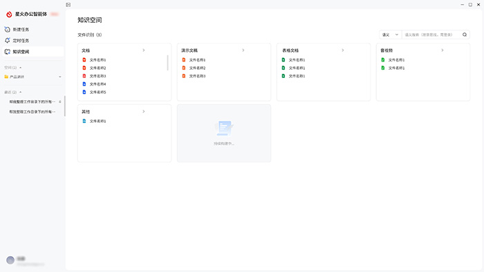
Task: Click red file icon of 文件名称3 in 文档
Action: tap(84, 76)
